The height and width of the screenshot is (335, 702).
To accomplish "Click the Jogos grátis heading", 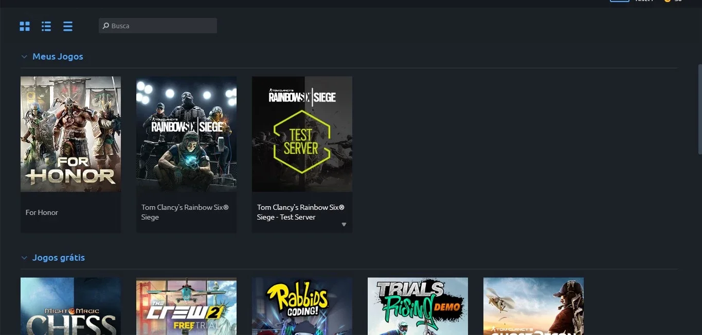I will pyautogui.click(x=59, y=258).
